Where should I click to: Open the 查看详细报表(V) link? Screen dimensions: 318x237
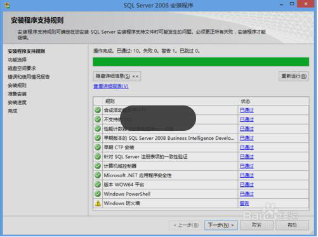click(x=111, y=86)
